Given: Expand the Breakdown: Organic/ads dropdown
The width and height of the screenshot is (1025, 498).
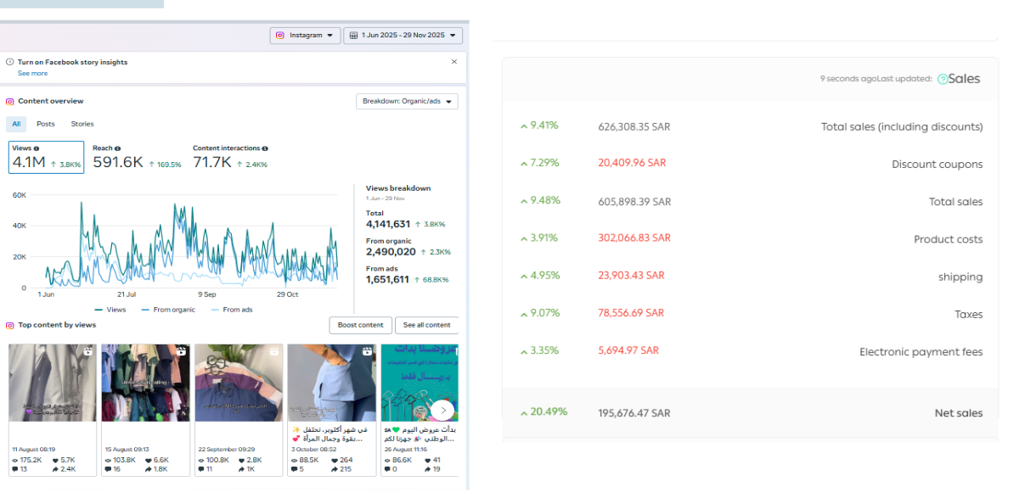Looking at the screenshot, I should click(x=407, y=102).
